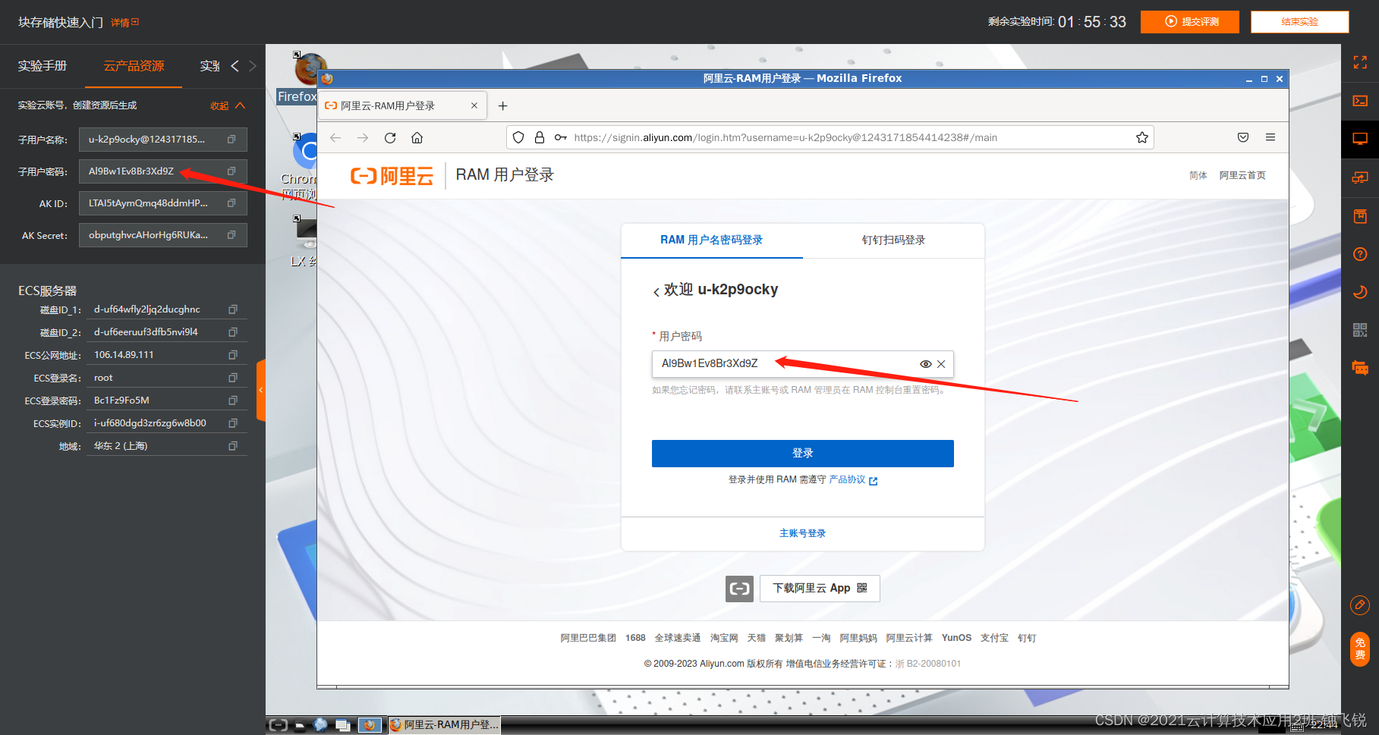Copy the 子用户名称 value

click(231, 140)
